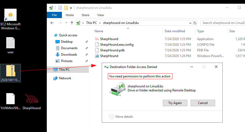Viewport: 245px width, 132px height.
Task: Sort by the Date modified column
Action: (175, 31)
